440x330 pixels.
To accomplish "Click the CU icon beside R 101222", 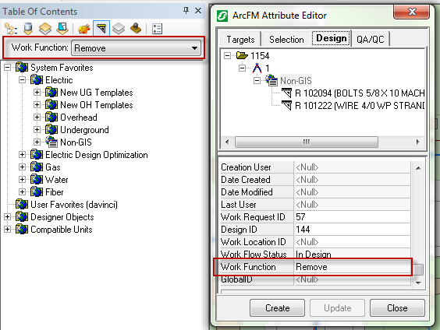I will pos(287,105).
